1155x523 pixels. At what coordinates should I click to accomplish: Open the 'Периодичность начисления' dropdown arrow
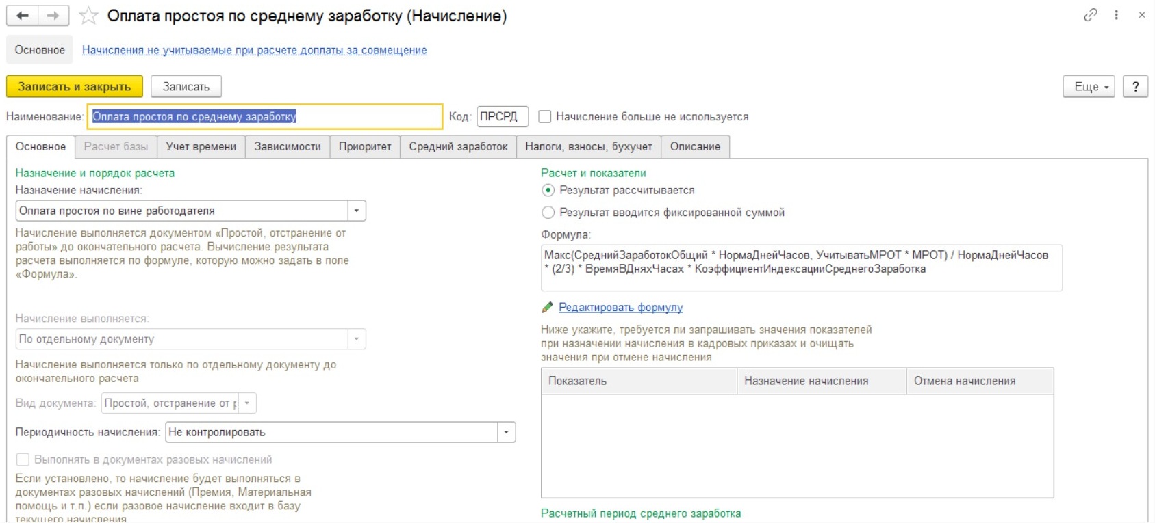tap(507, 432)
